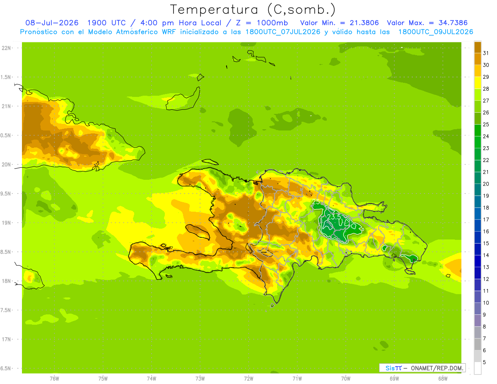Screen dimensions: 497x384
Task: Click longitude label '71W'
Action: tap(297, 379)
